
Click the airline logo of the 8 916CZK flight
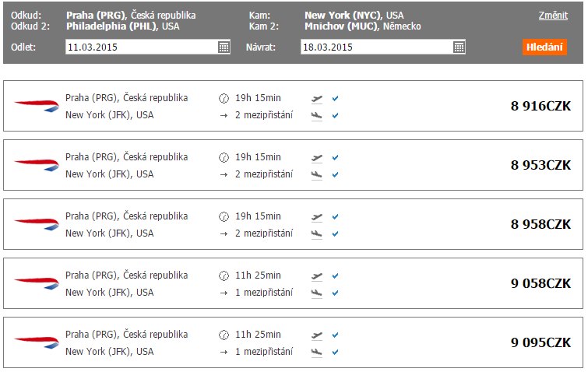[x=37, y=106]
